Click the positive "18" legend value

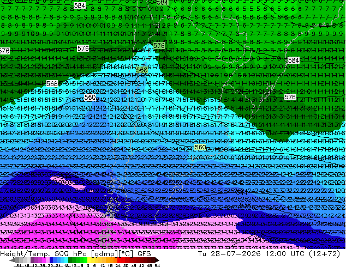pyautogui.click(x=110, y=265)
